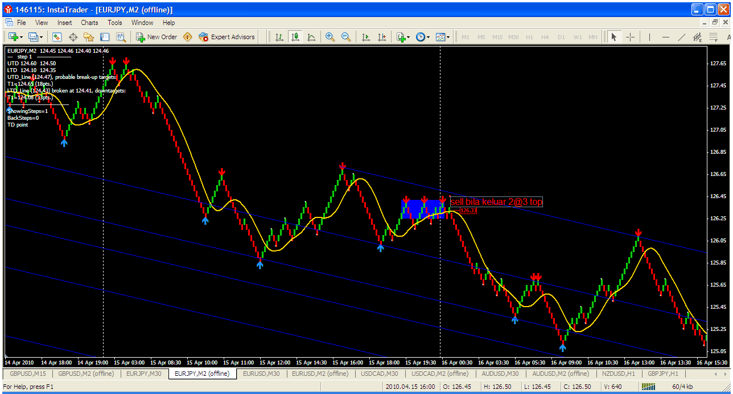This screenshot has height=394, width=733.
Task: Switch to EURUSD,M30 chart tab
Action: tap(261, 374)
